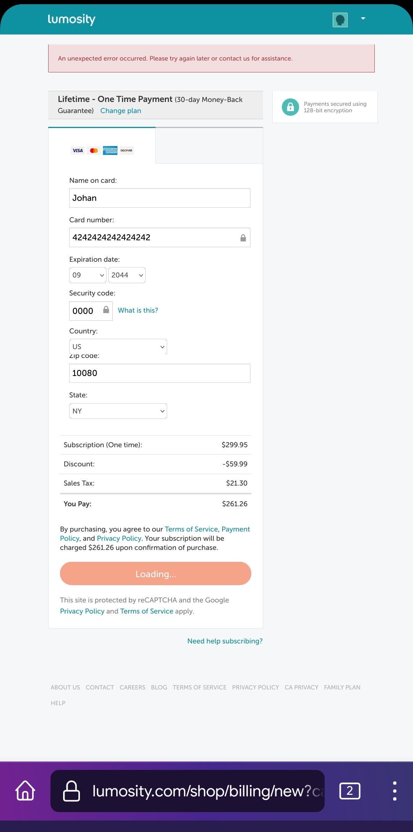
Task: Click the Loading submit button
Action: tap(156, 574)
